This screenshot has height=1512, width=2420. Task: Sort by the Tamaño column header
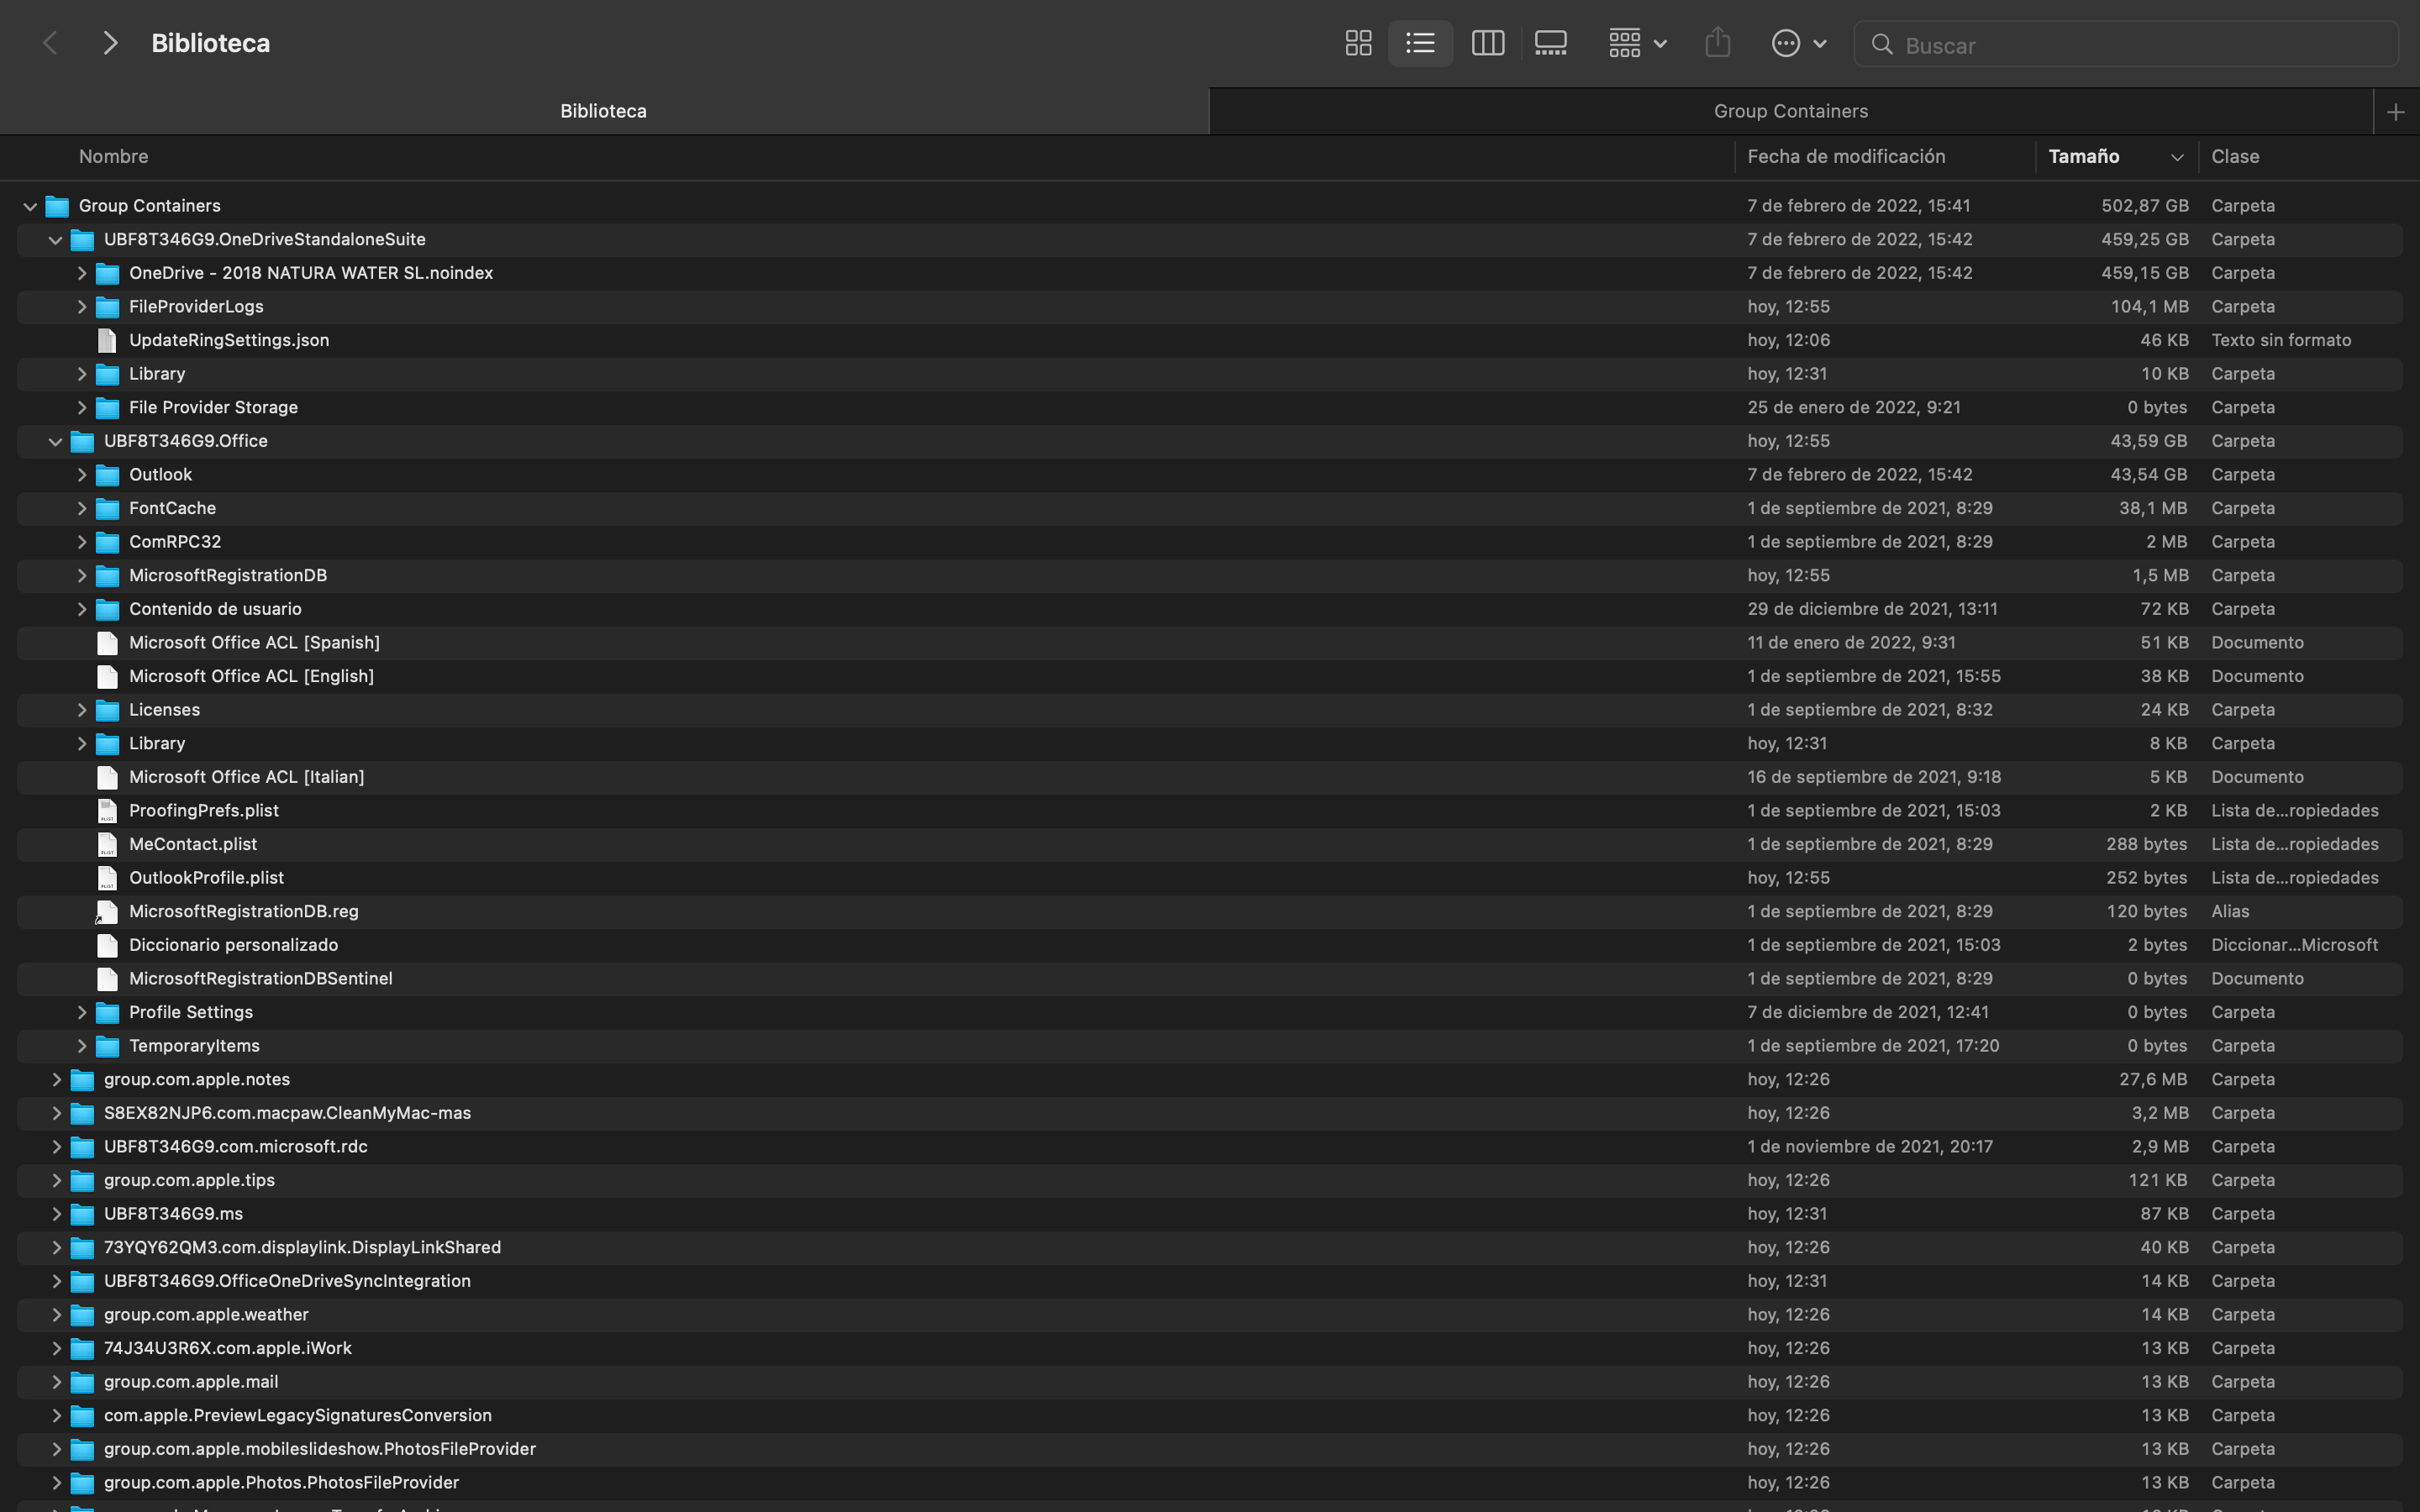(x=2084, y=156)
